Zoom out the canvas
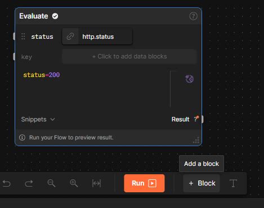Viewport: 264px width, 208px height. 51,183
